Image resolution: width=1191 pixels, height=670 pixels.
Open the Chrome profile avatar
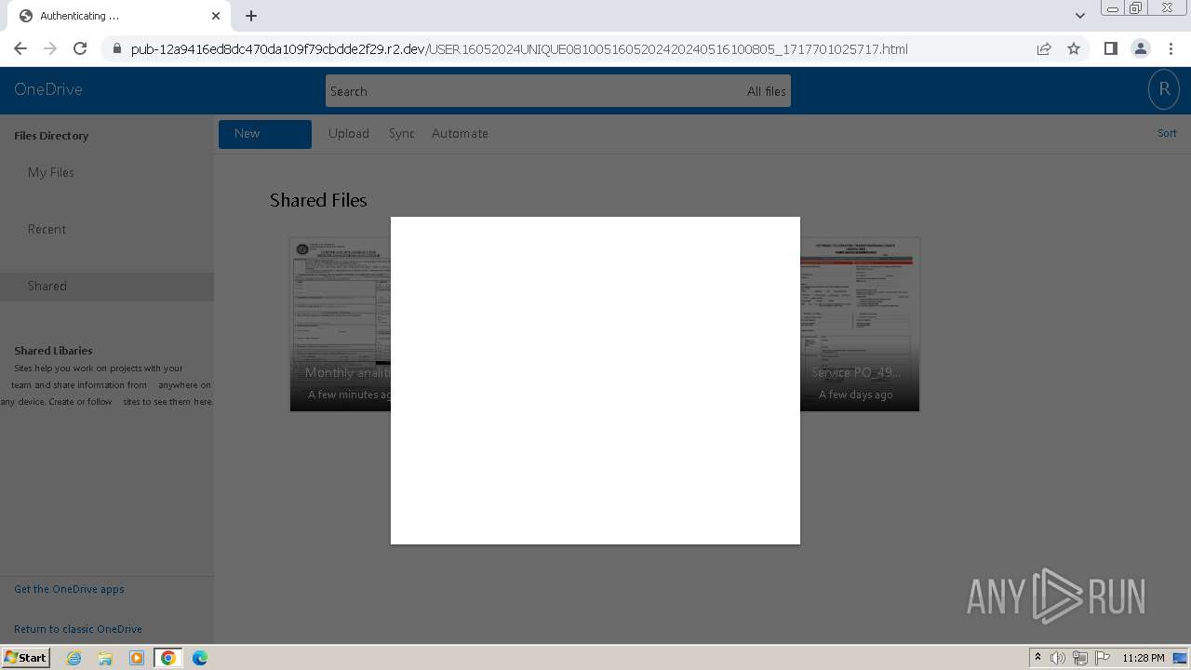pyautogui.click(x=1140, y=48)
